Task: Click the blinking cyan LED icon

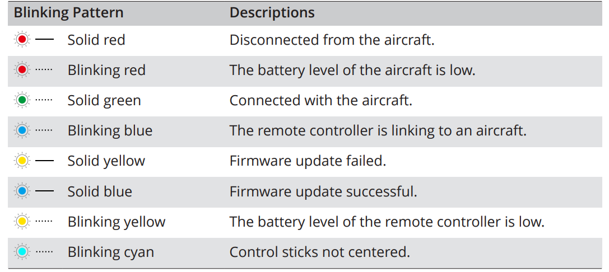Action: pos(22,252)
